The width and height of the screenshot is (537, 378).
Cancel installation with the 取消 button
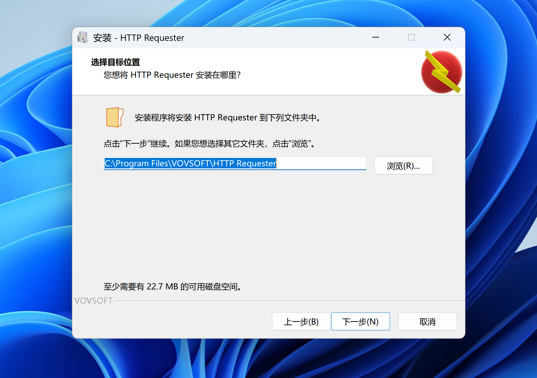427,322
